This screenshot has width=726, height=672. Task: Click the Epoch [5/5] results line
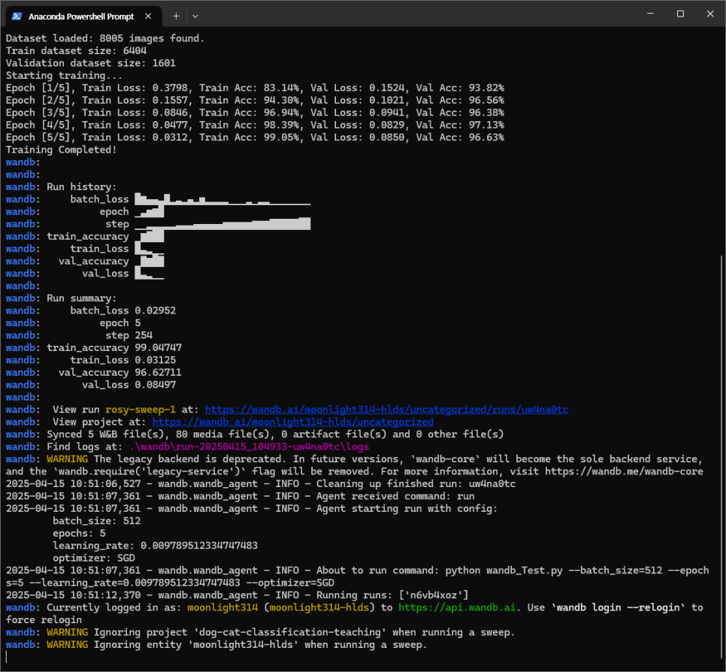pos(255,137)
